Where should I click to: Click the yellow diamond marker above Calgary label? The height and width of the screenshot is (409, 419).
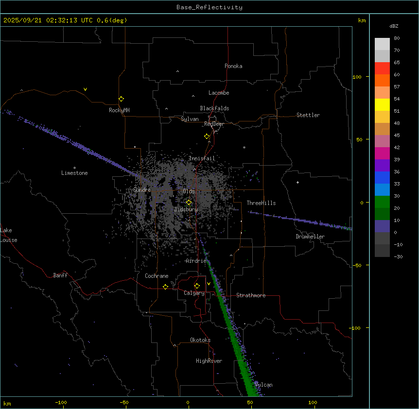197,286
